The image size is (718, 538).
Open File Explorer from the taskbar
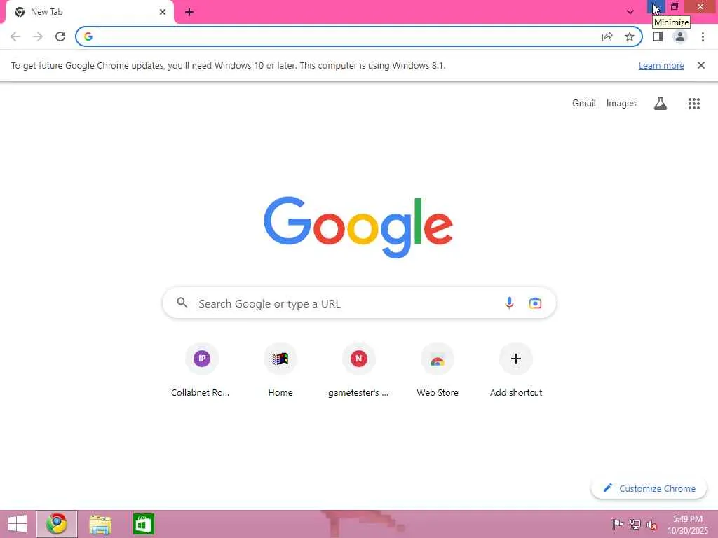coord(100,524)
